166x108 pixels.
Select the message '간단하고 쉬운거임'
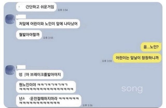(36, 7)
